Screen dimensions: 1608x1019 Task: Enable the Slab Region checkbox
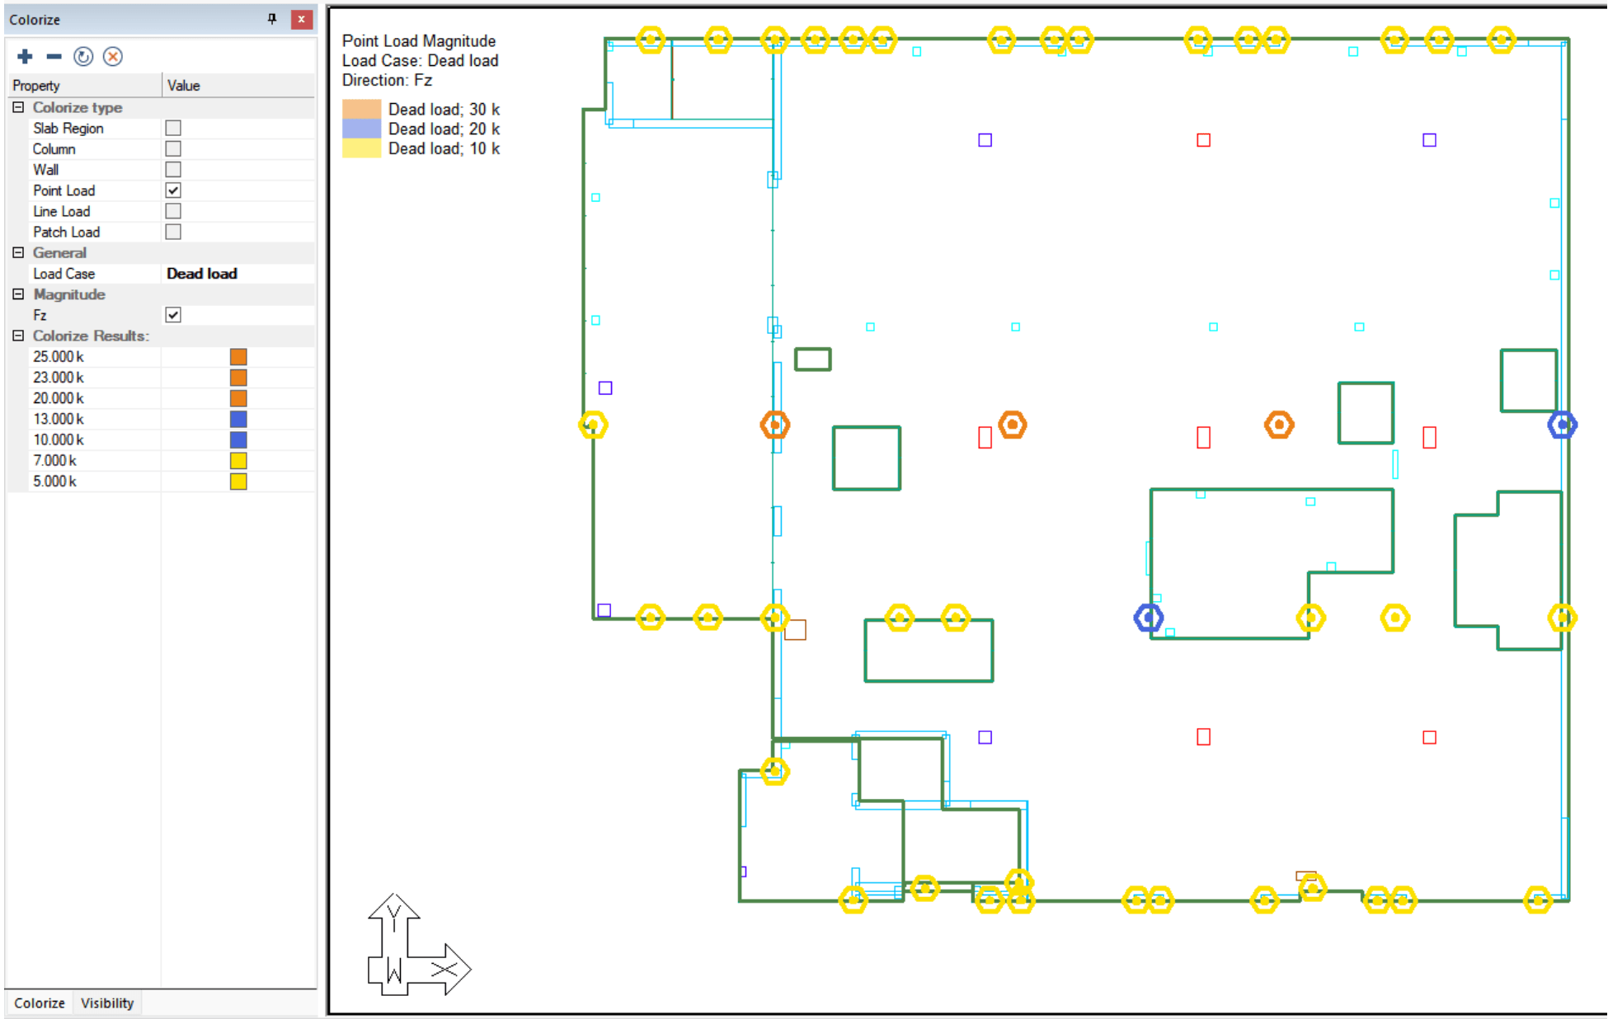click(x=173, y=128)
